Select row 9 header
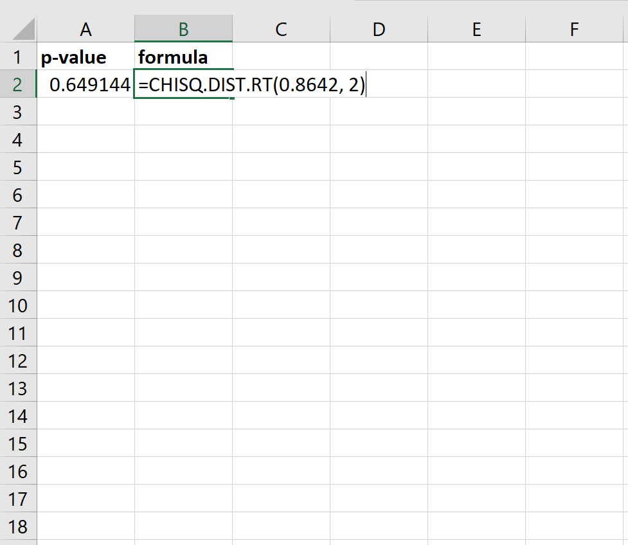Image resolution: width=628 pixels, height=545 pixels. tap(18, 278)
